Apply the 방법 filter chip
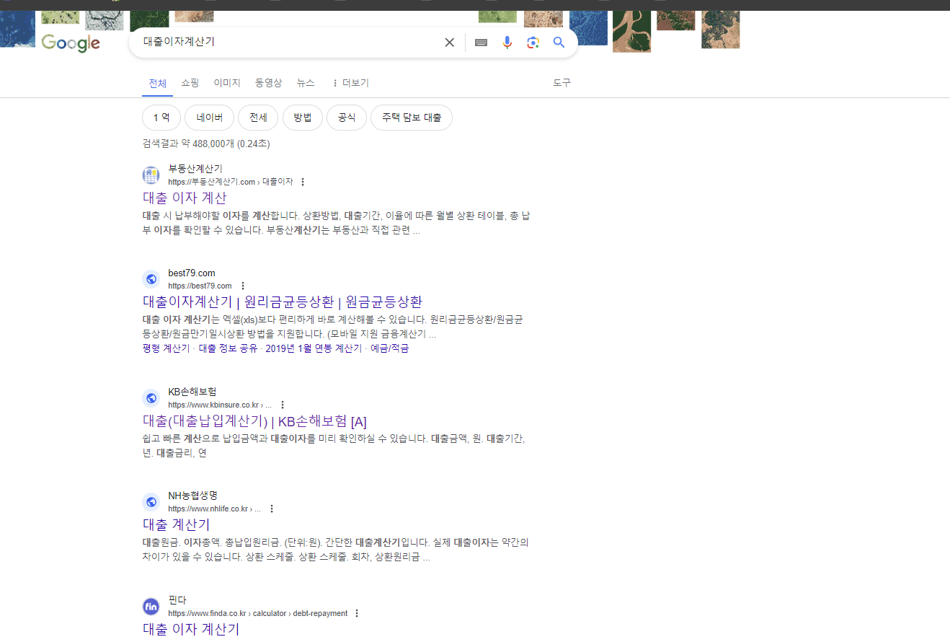Viewport: 950px width, 642px height. pyautogui.click(x=303, y=118)
